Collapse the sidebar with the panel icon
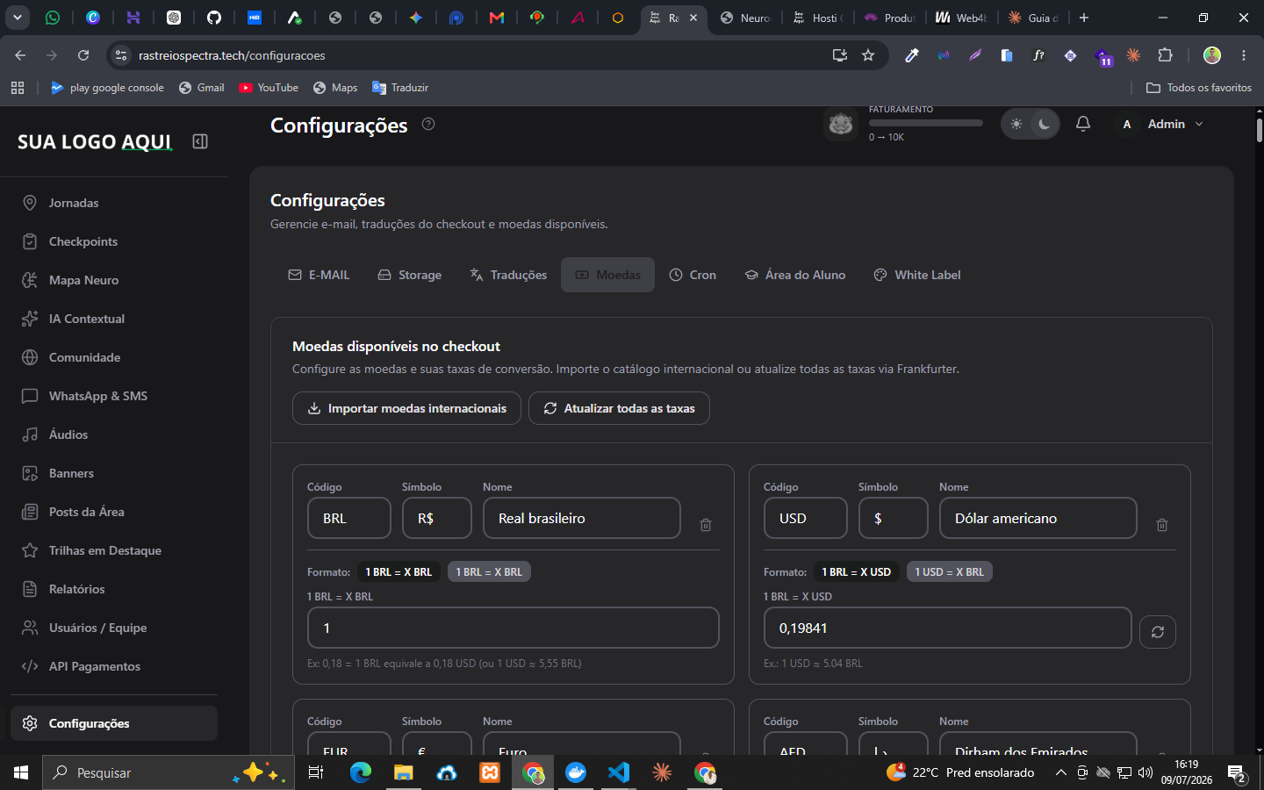The image size is (1264, 790). click(x=200, y=141)
